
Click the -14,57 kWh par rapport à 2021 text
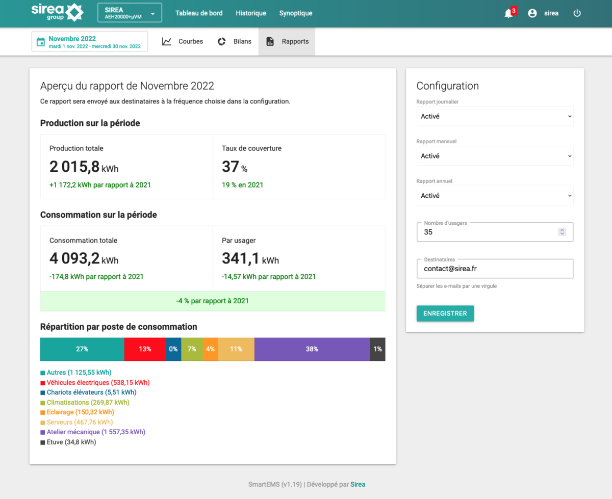tap(269, 277)
